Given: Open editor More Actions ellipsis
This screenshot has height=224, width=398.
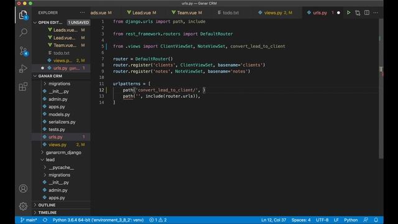Looking at the screenshot, I should point(376,12).
